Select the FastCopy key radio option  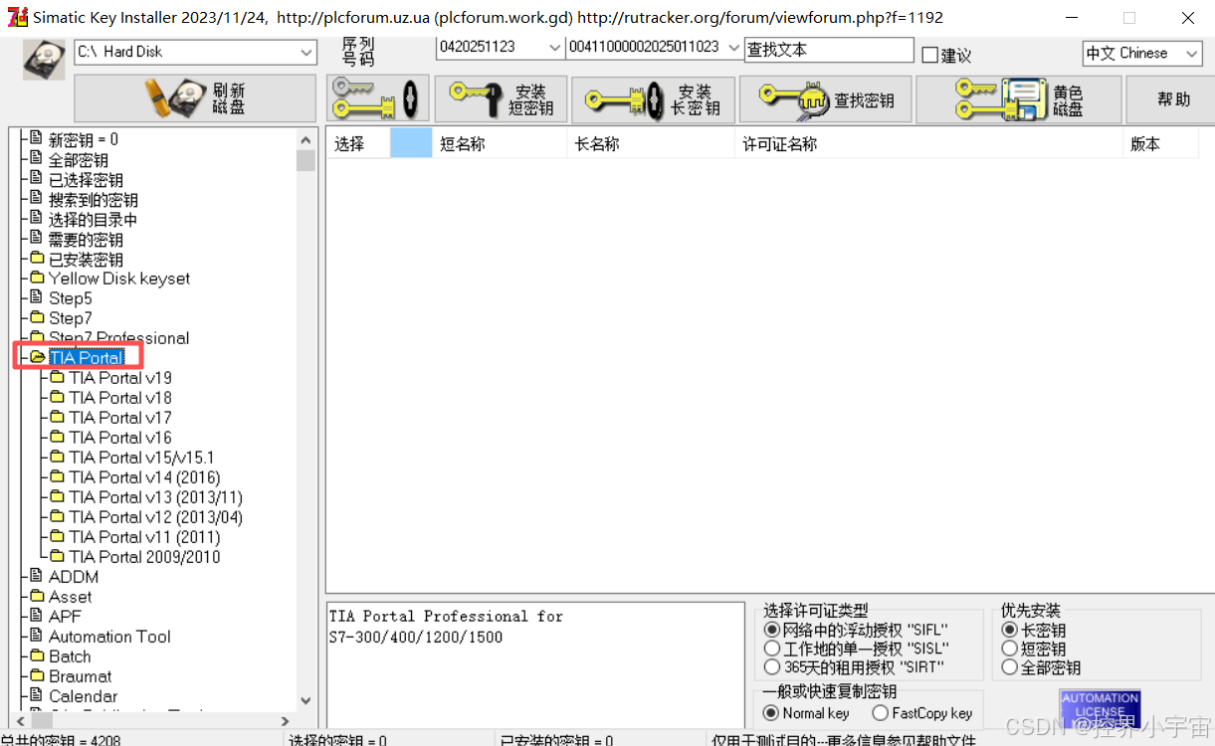(x=880, y=713)
